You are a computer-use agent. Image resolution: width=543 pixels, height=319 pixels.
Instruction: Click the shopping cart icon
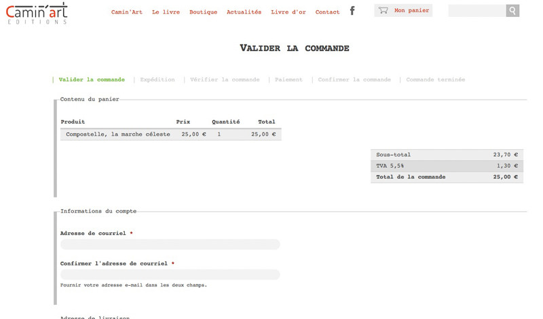coord(383,11)
